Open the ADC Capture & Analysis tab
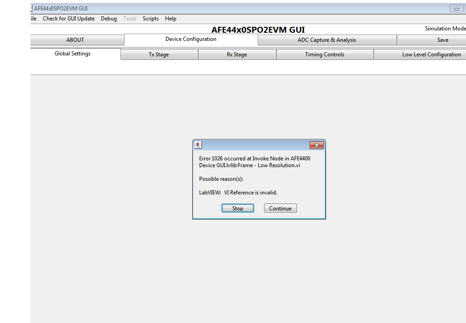 coord(327,40)
